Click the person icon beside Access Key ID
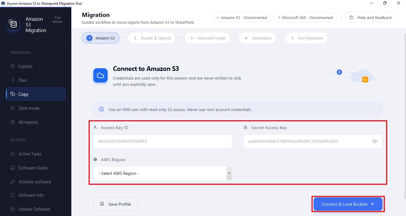This screenshot has height=216, width=406. 95,128
